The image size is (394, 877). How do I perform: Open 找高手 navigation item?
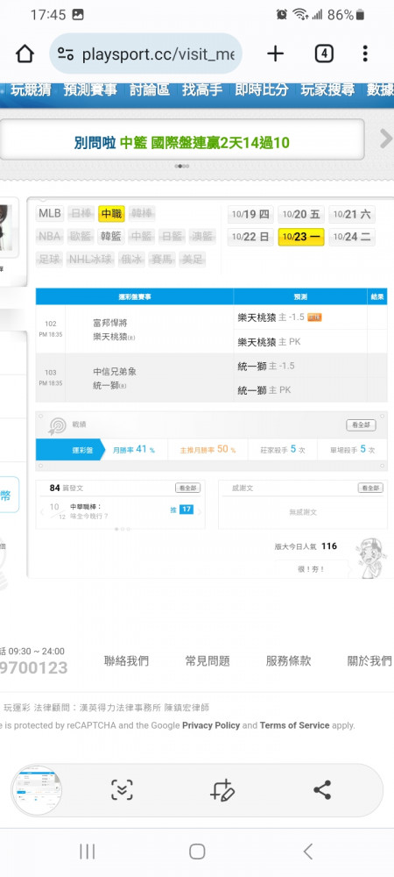coord(202,89)
